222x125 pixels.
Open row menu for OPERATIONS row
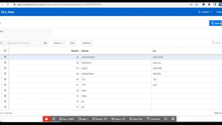click(x=5, y=74)
